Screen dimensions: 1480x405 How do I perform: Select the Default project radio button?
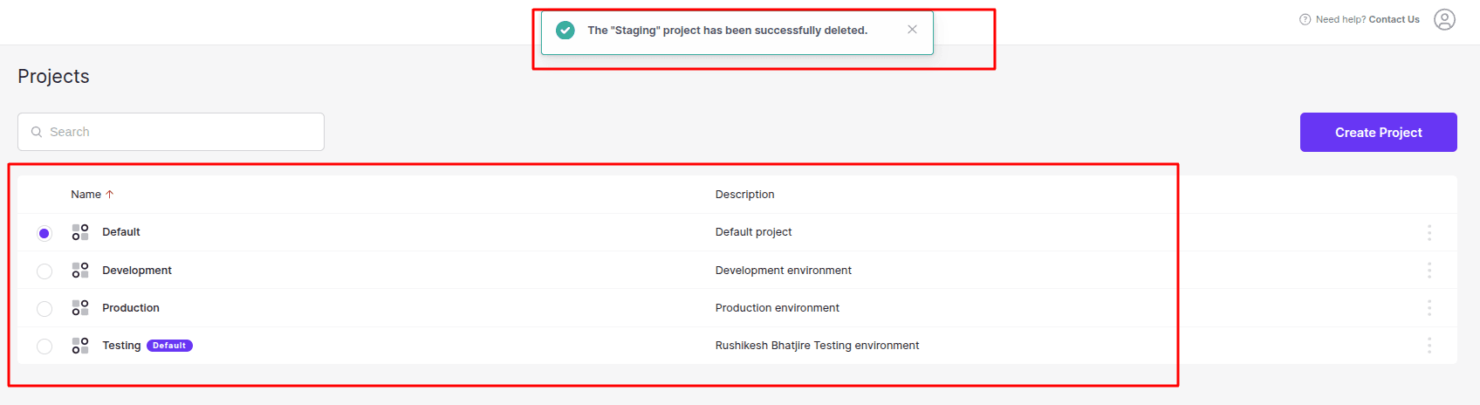pyautogui.click(x=45, y=233)
